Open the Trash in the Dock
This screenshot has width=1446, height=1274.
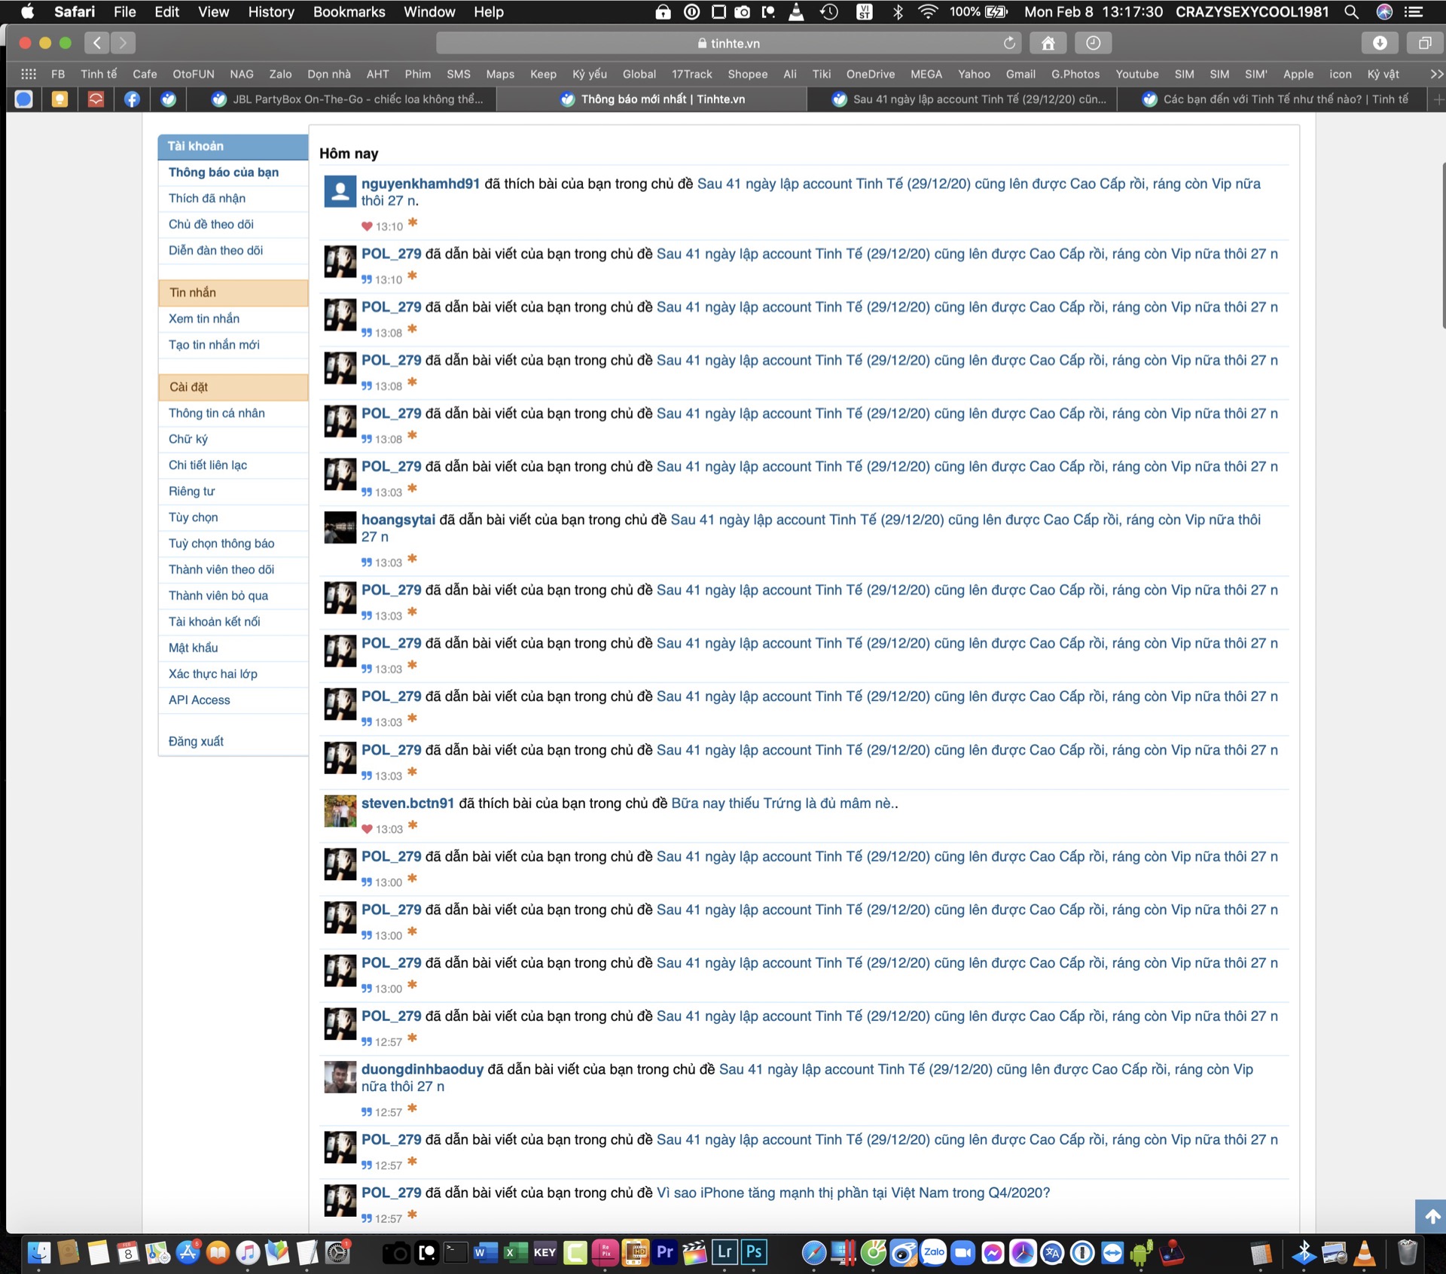(x=1407, y=1253)
